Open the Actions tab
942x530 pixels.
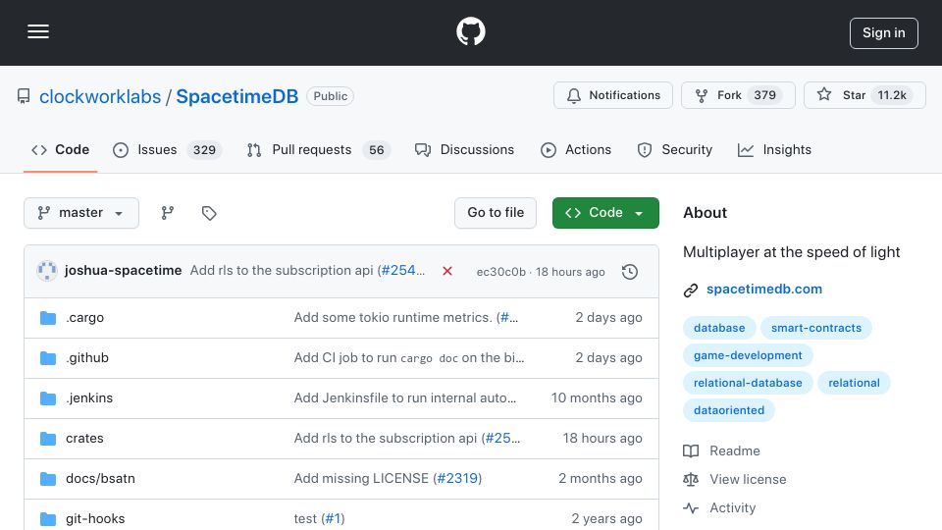[x=576, y=149]
